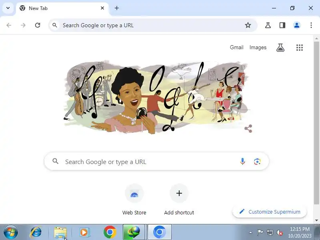Click the Customize Supermium button
The height and width of the screenshot is (240, 320).
pos(270,212)
